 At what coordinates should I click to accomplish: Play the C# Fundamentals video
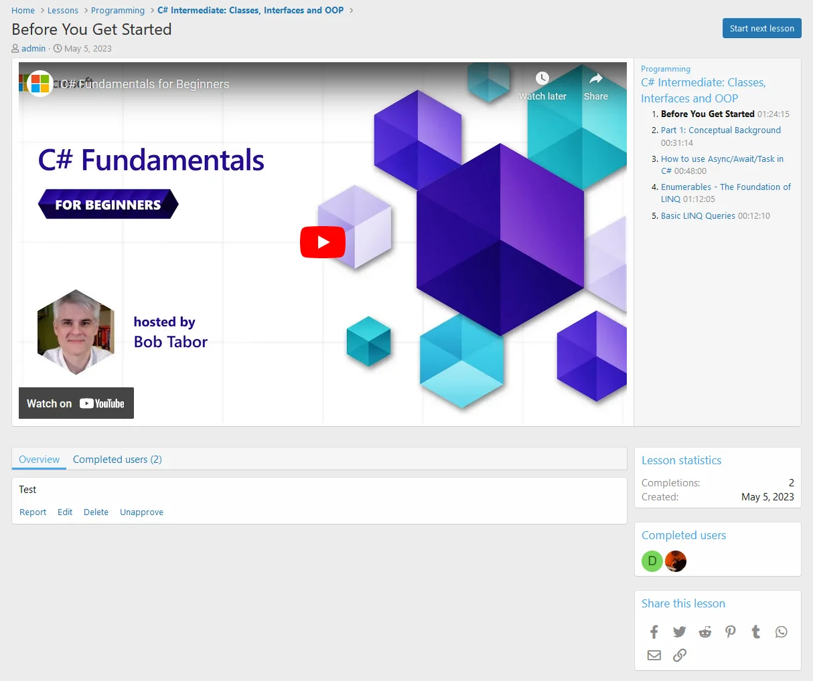coord(322,242)
